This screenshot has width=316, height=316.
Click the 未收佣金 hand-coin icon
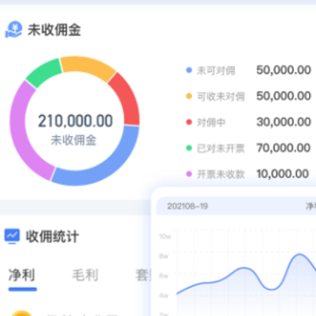pos(13,30)
